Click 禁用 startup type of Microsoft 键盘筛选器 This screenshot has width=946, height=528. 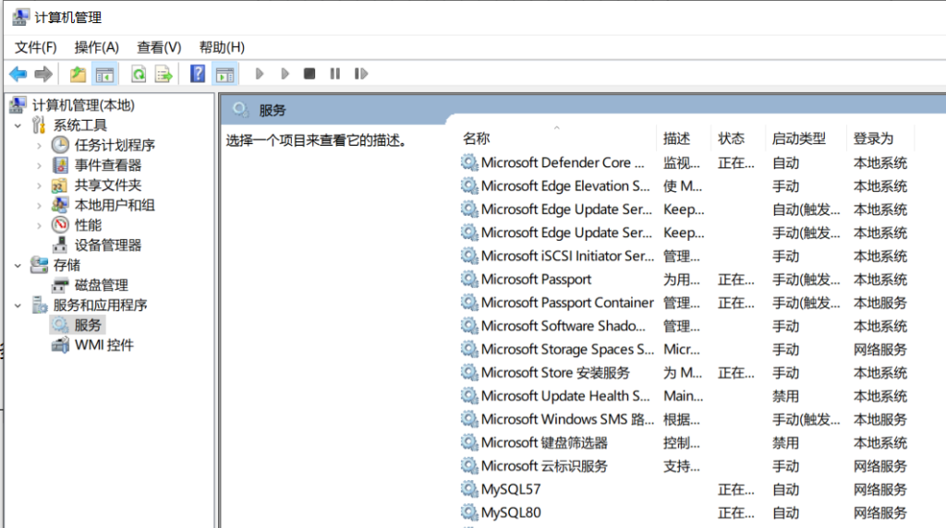point(785,443)
